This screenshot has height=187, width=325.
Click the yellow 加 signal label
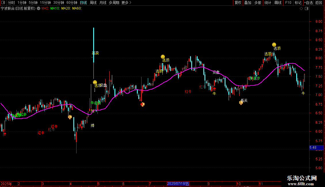pos(92,111)
